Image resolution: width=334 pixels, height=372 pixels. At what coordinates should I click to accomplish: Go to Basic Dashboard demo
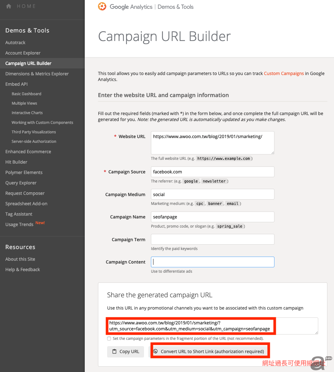26,94
